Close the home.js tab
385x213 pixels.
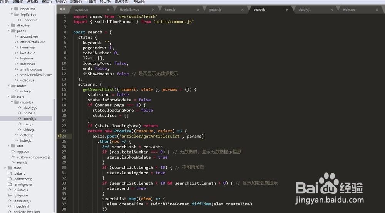point(198,10)
